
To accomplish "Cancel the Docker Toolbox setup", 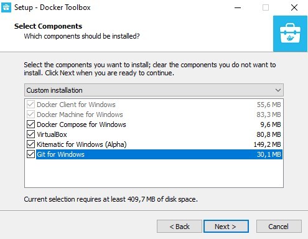I will (x=279, y=227).
